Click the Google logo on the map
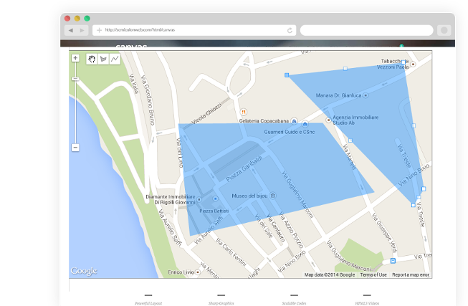 (84, 271)
